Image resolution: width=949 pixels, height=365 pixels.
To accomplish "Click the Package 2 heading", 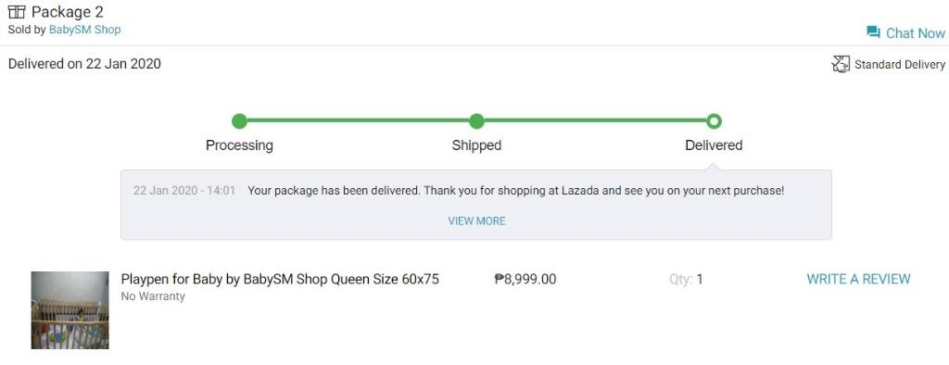I will click(x=67, y=12).
